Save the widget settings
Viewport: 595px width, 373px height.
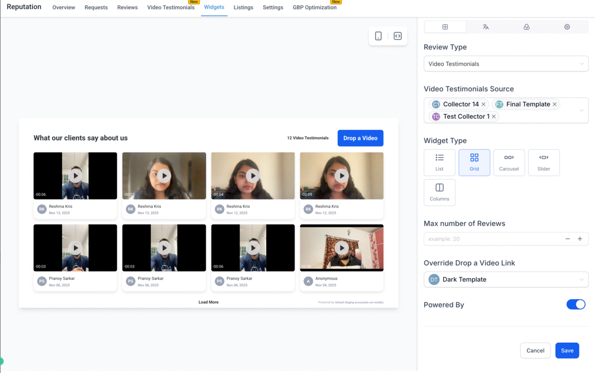[x=567, y=350]
